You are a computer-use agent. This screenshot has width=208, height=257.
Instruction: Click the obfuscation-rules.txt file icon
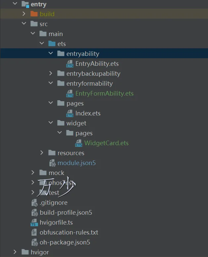34,233
